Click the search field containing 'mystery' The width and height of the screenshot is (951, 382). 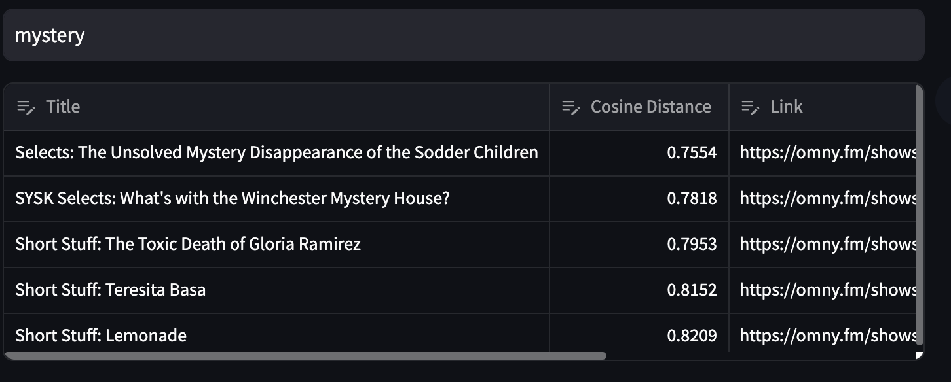262,35
